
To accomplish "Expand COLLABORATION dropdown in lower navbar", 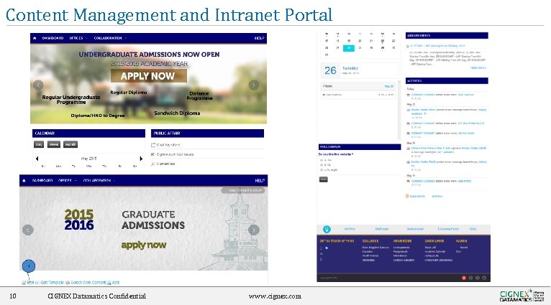I will [x=99, y=181].
